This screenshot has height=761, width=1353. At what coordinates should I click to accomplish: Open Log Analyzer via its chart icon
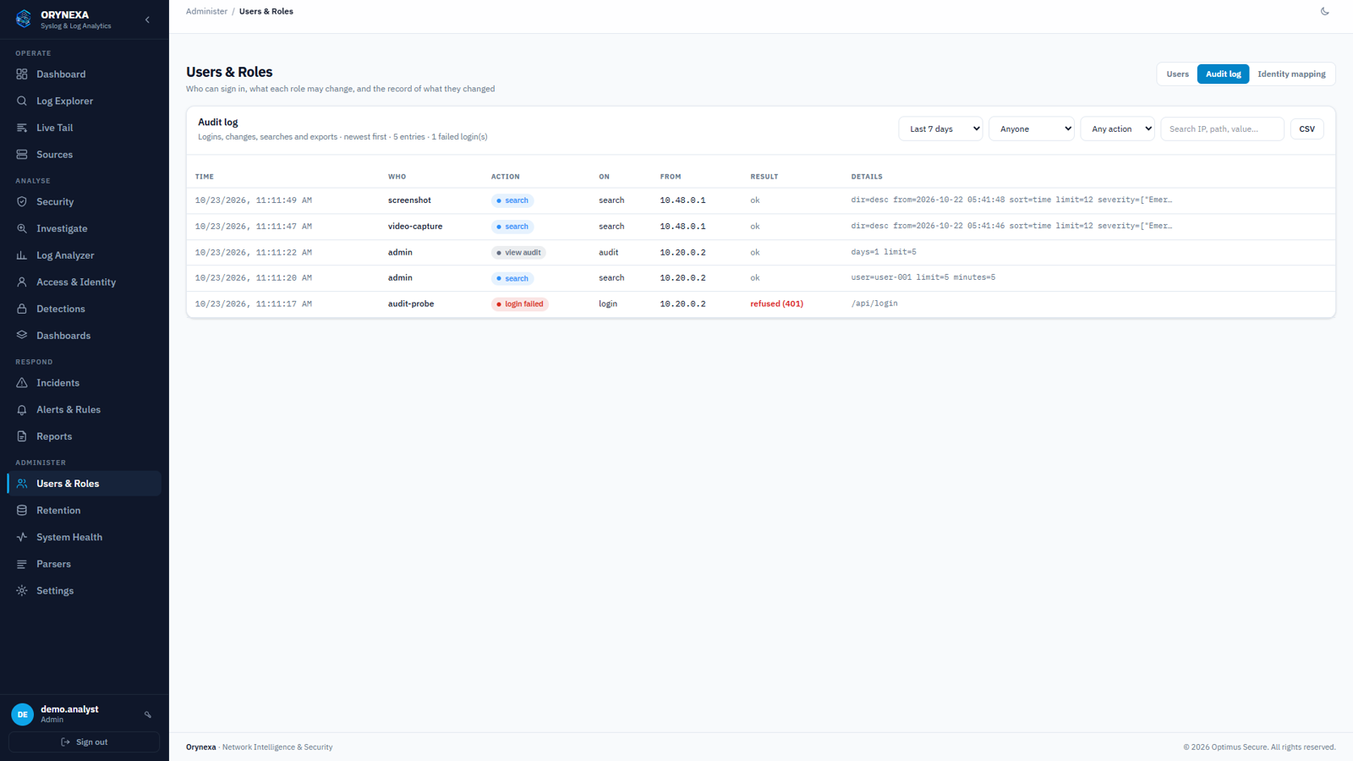coord(22,255)
